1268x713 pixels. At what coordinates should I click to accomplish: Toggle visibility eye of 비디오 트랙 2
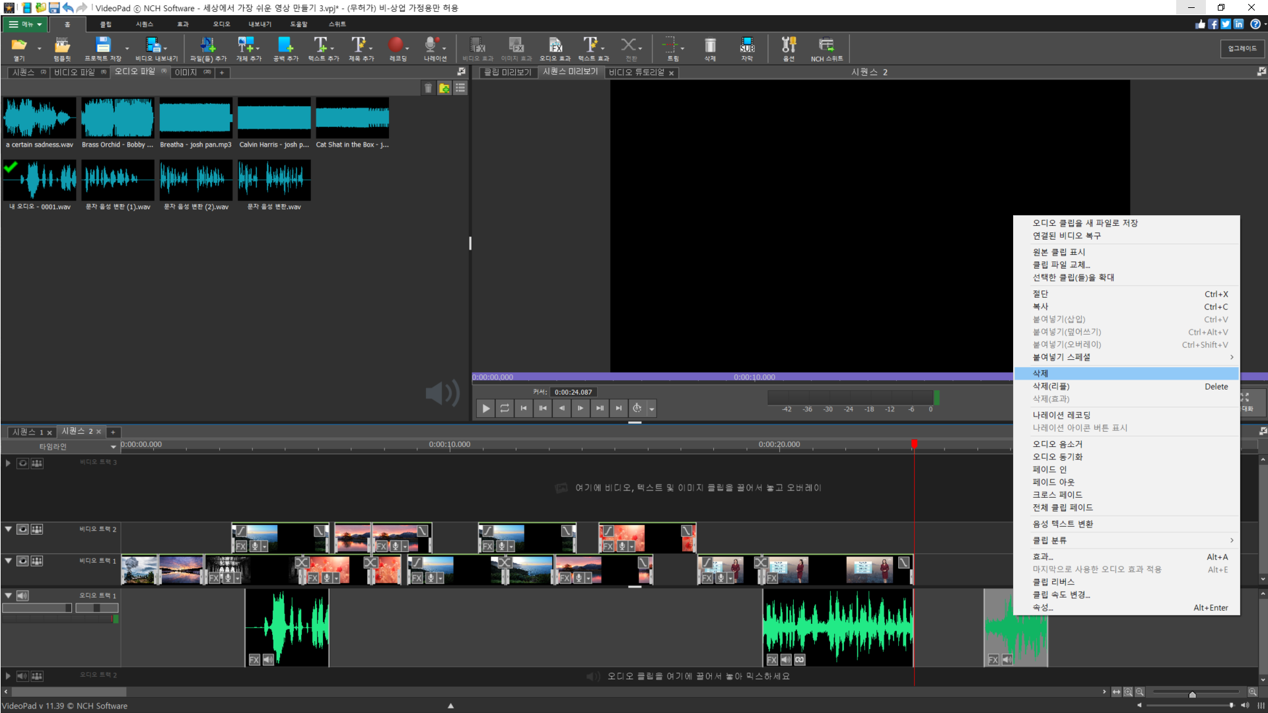pos(22,529)
